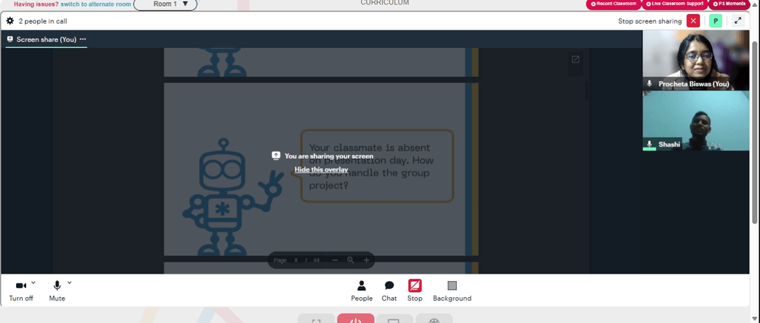Mute the microphone
760x323 pixels.
(57, 291)
